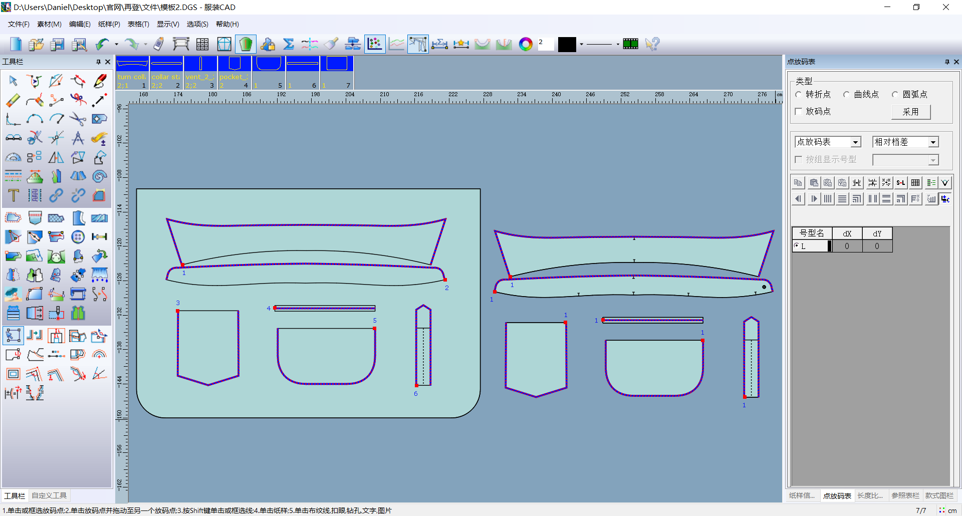Pin the 工具栏 panel
The width and height of the screenshot is (962, 516).
(98, 62)
